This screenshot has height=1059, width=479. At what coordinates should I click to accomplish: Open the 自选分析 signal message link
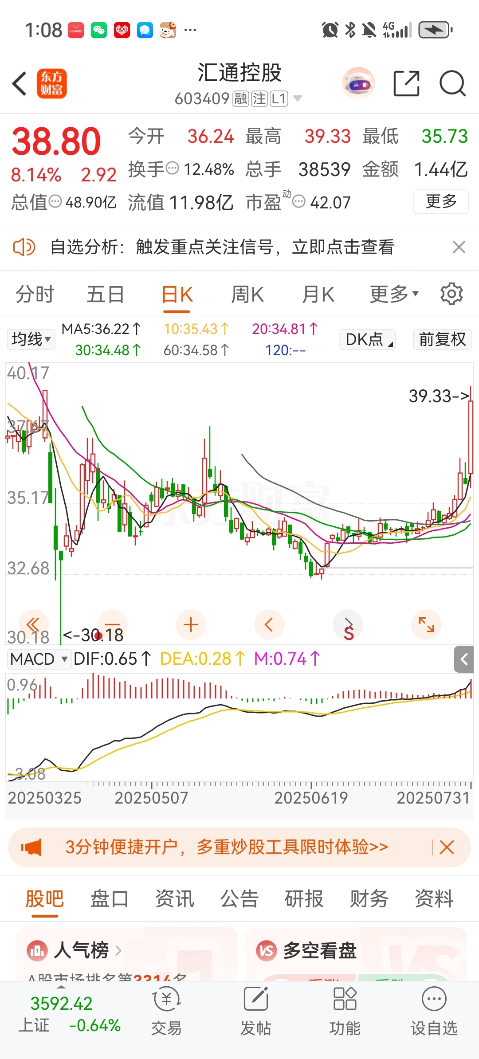[x=222, y=247]
